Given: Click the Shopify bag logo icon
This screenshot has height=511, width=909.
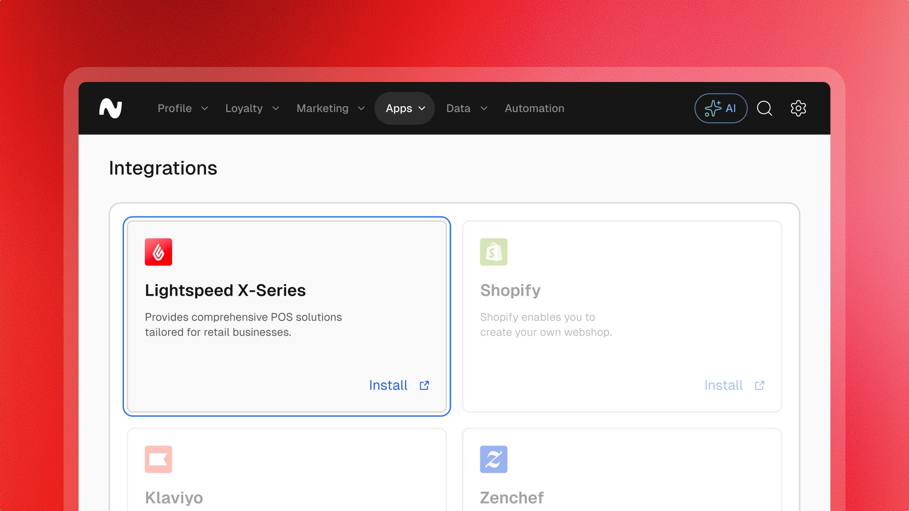Looking at the screenshot, I should pos(493,252).
